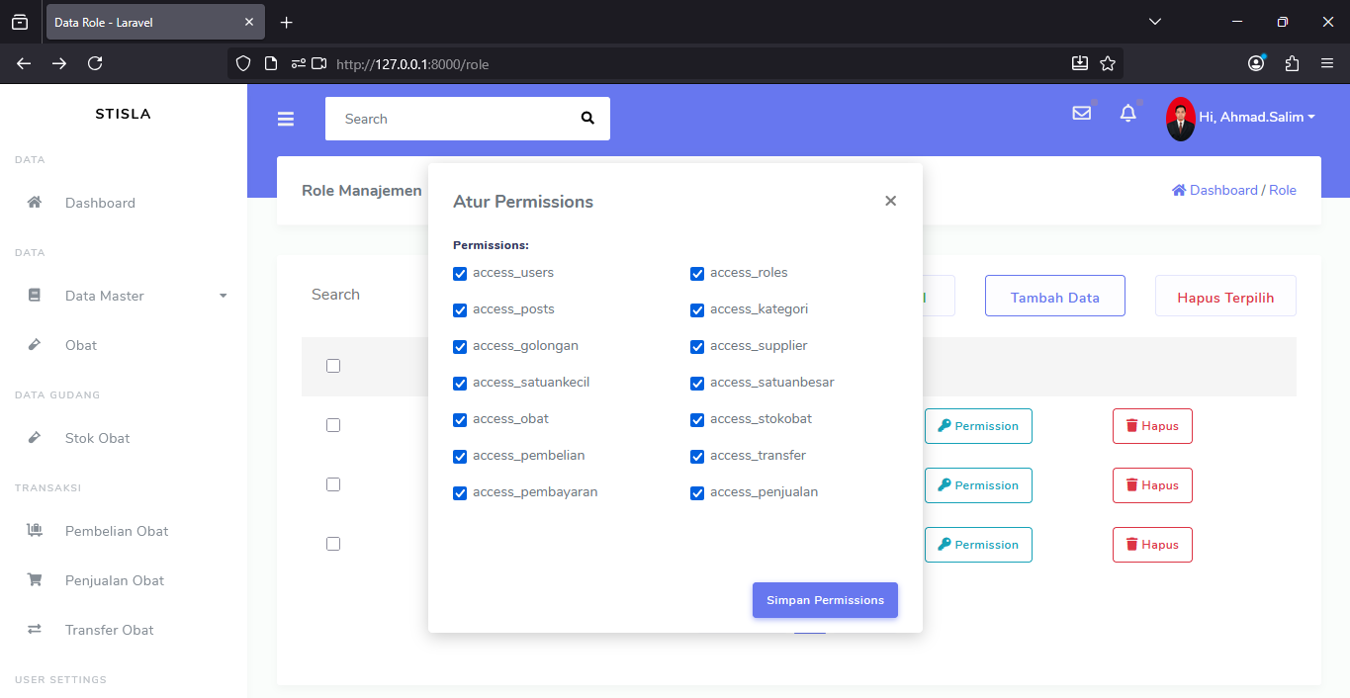Screen dimensions: 1350x698
Task: Reload the page in browser
Action: click(x=95, y=63)
